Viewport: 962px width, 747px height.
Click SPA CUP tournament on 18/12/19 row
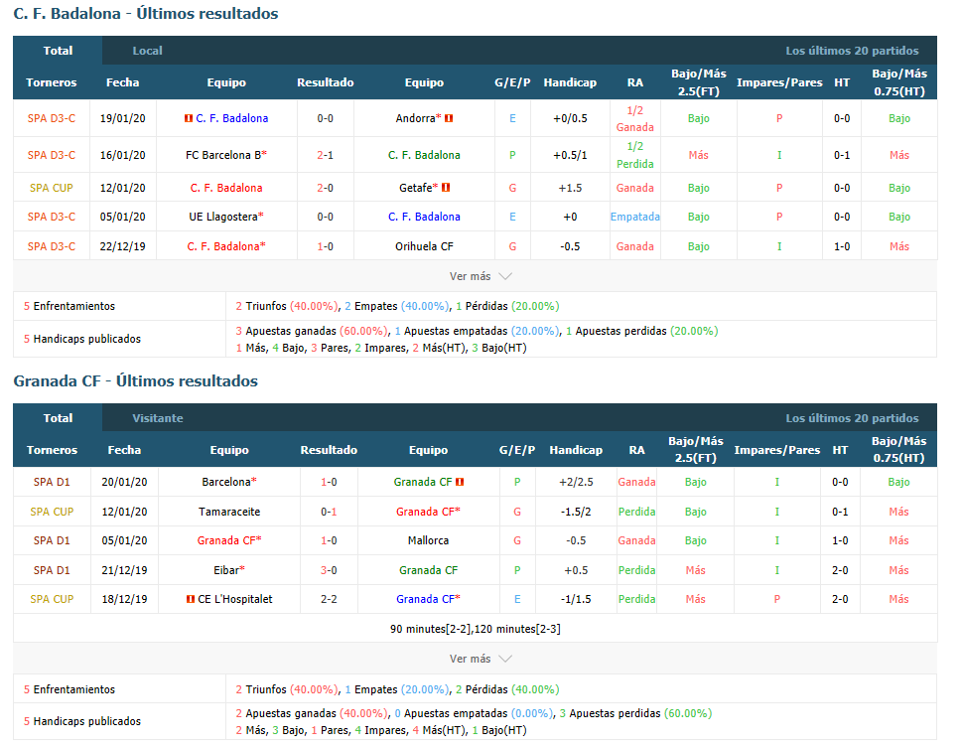tap(52, 599)
